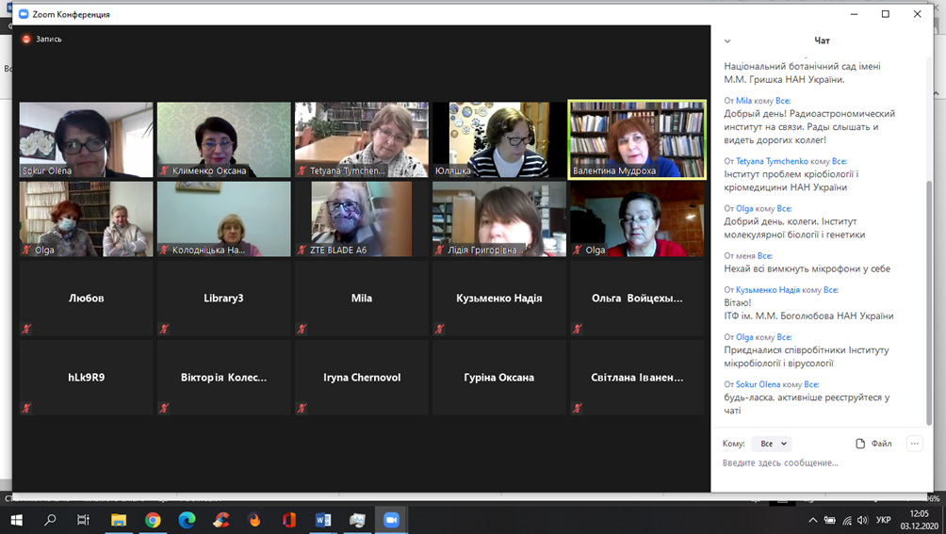Click mic icon on Кузьменко Надія tile
Image resolution: width=946 pixels, height=534 pixels.
point(439,329)
